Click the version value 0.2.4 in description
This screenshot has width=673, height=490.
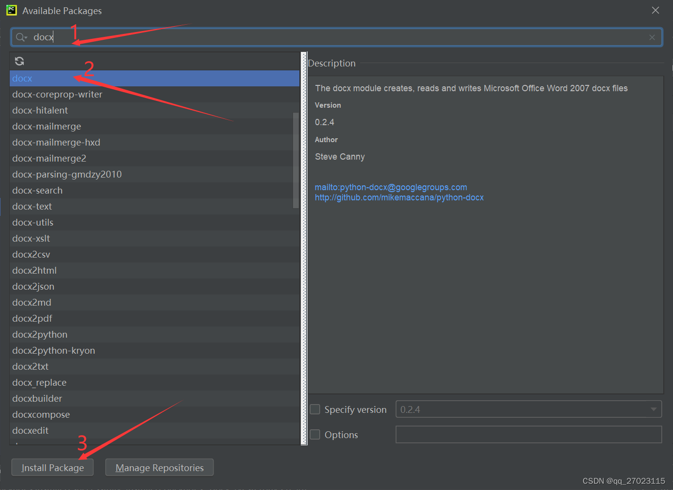(325, 122)
